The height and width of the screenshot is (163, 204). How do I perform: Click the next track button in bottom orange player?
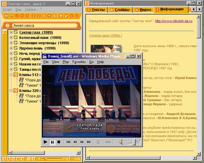pos(22,159)
